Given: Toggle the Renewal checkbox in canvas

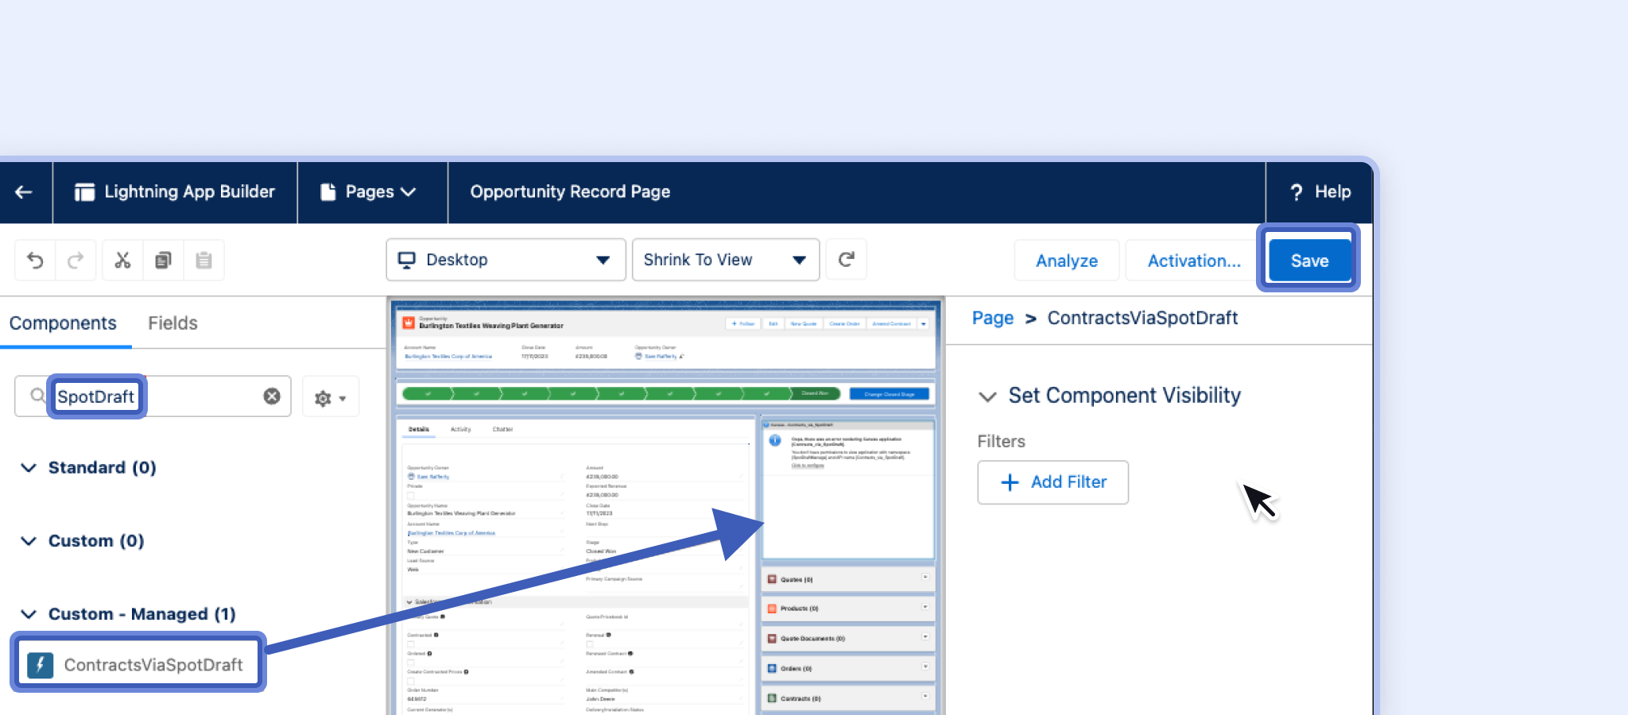Looking at the screenshot, I should coord(590,644).
